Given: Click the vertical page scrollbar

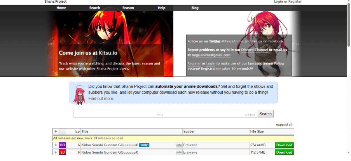Looking at the screenshot, I should coord(349,25).
